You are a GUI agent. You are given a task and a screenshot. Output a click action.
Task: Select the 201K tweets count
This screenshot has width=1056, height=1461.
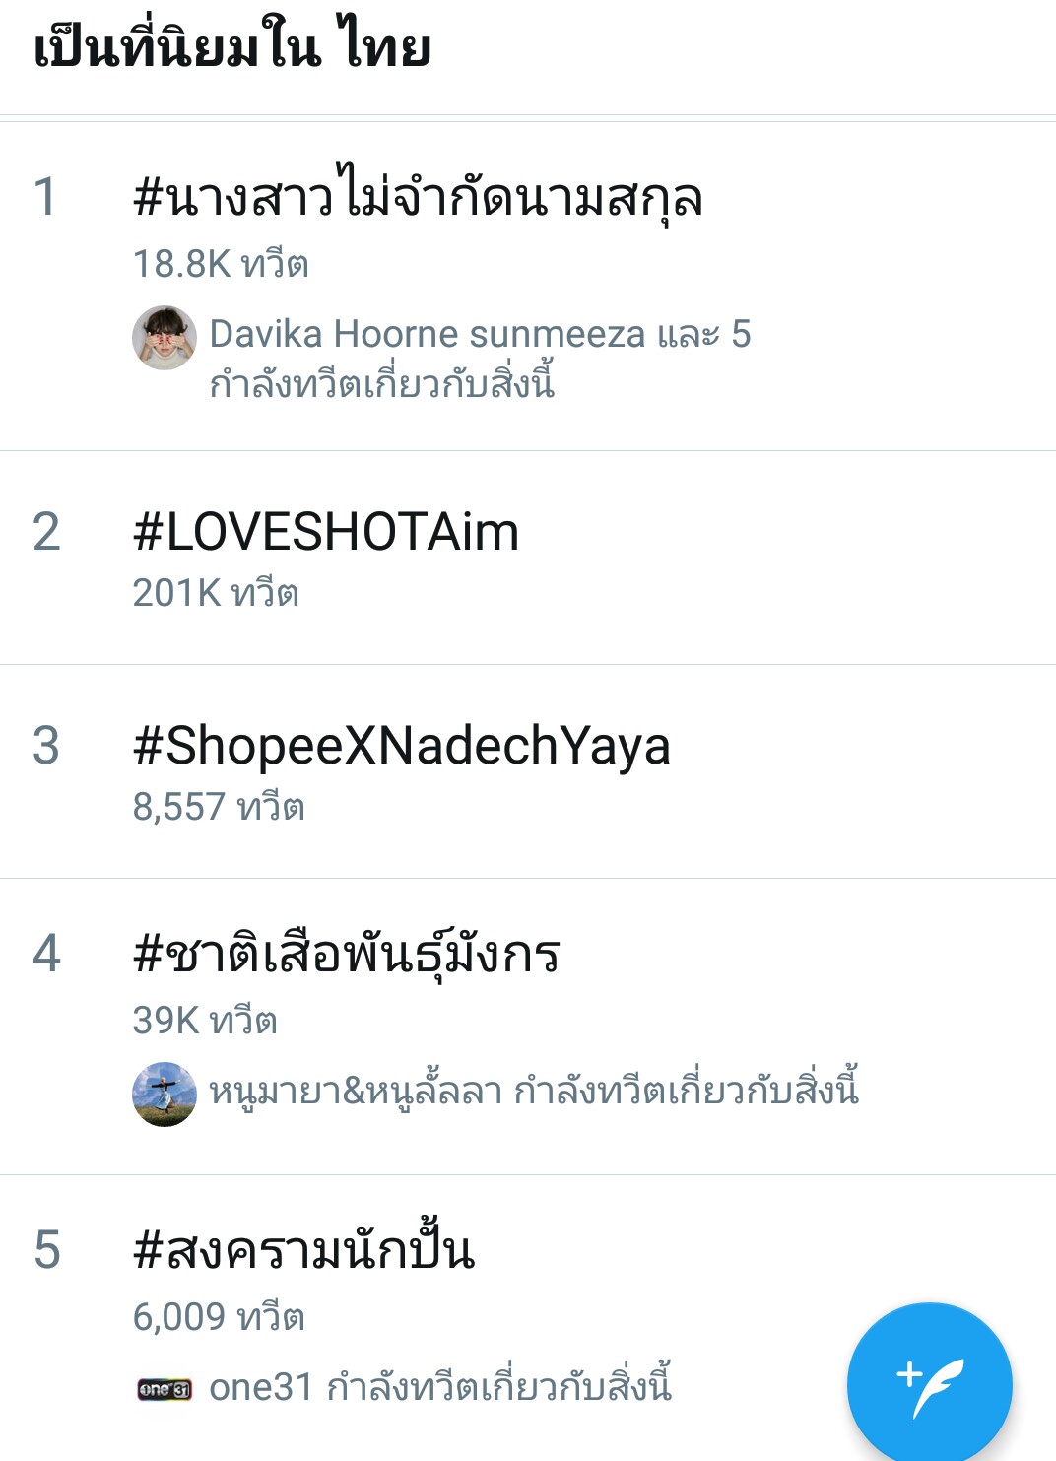216,593
